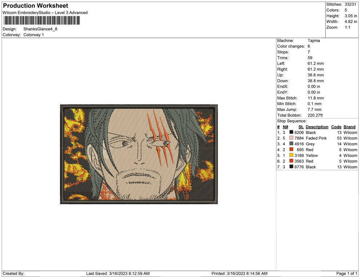Click 'Printed: 3/16/2023 8:14:56 AM' footer
This screenshot has width=360, height=277.
coord(240,273)
